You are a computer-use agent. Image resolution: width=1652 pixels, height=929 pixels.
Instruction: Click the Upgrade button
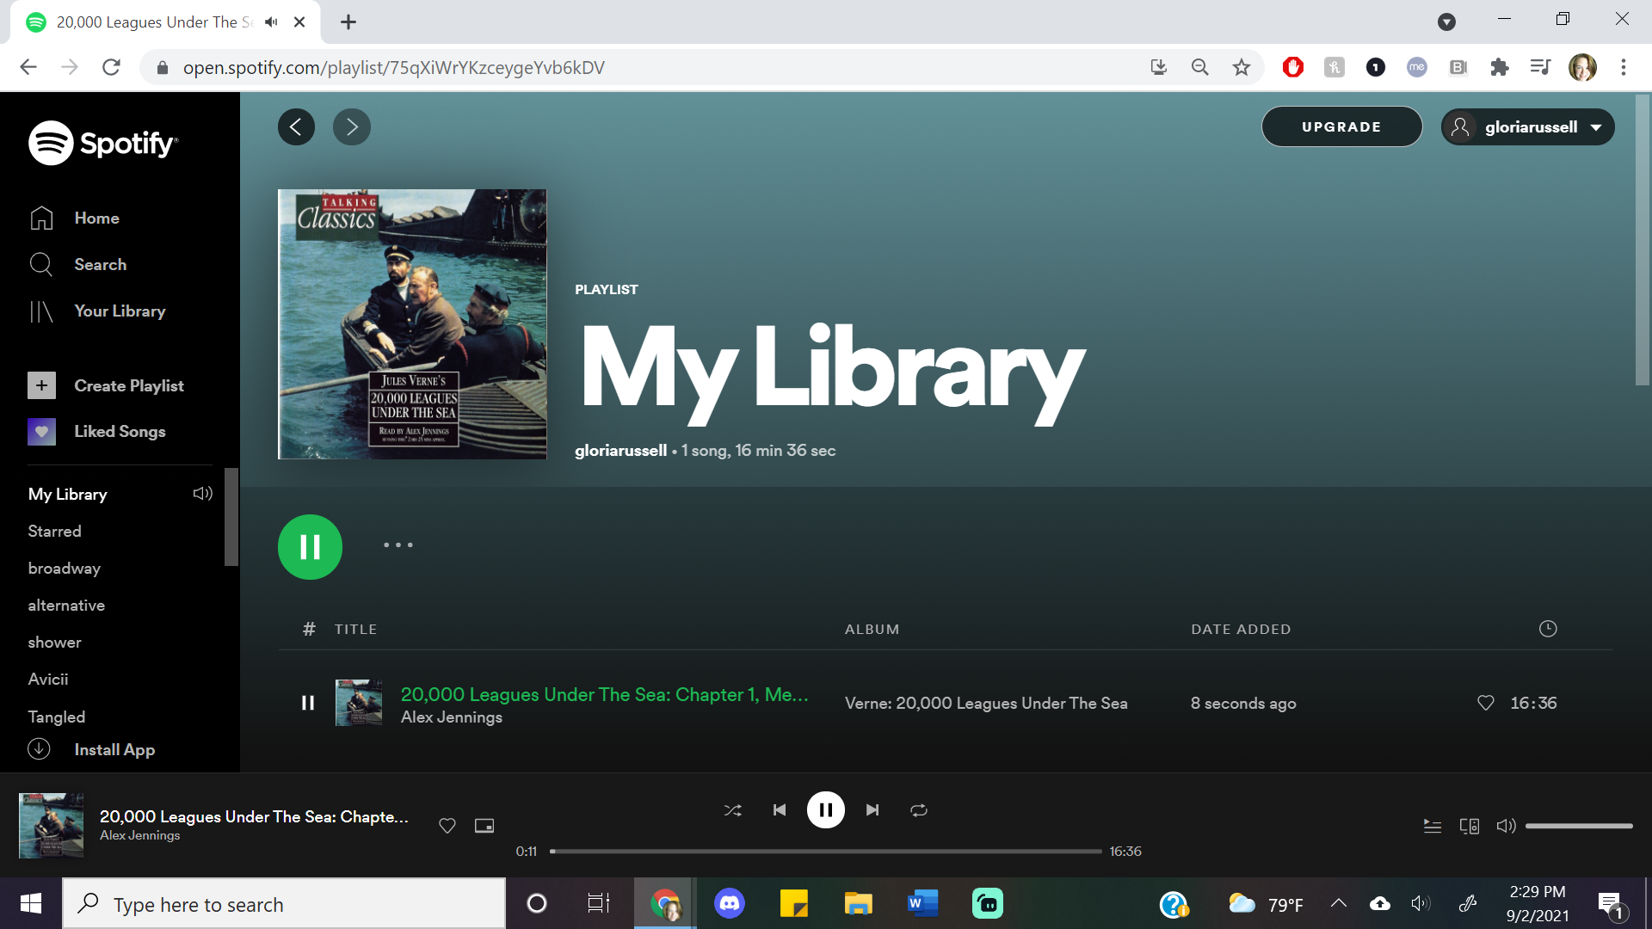[1341, 127]
